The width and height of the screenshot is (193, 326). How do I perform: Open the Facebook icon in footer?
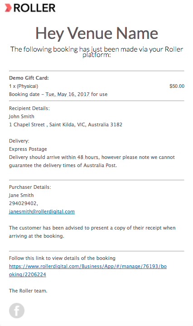click(17, 311)
